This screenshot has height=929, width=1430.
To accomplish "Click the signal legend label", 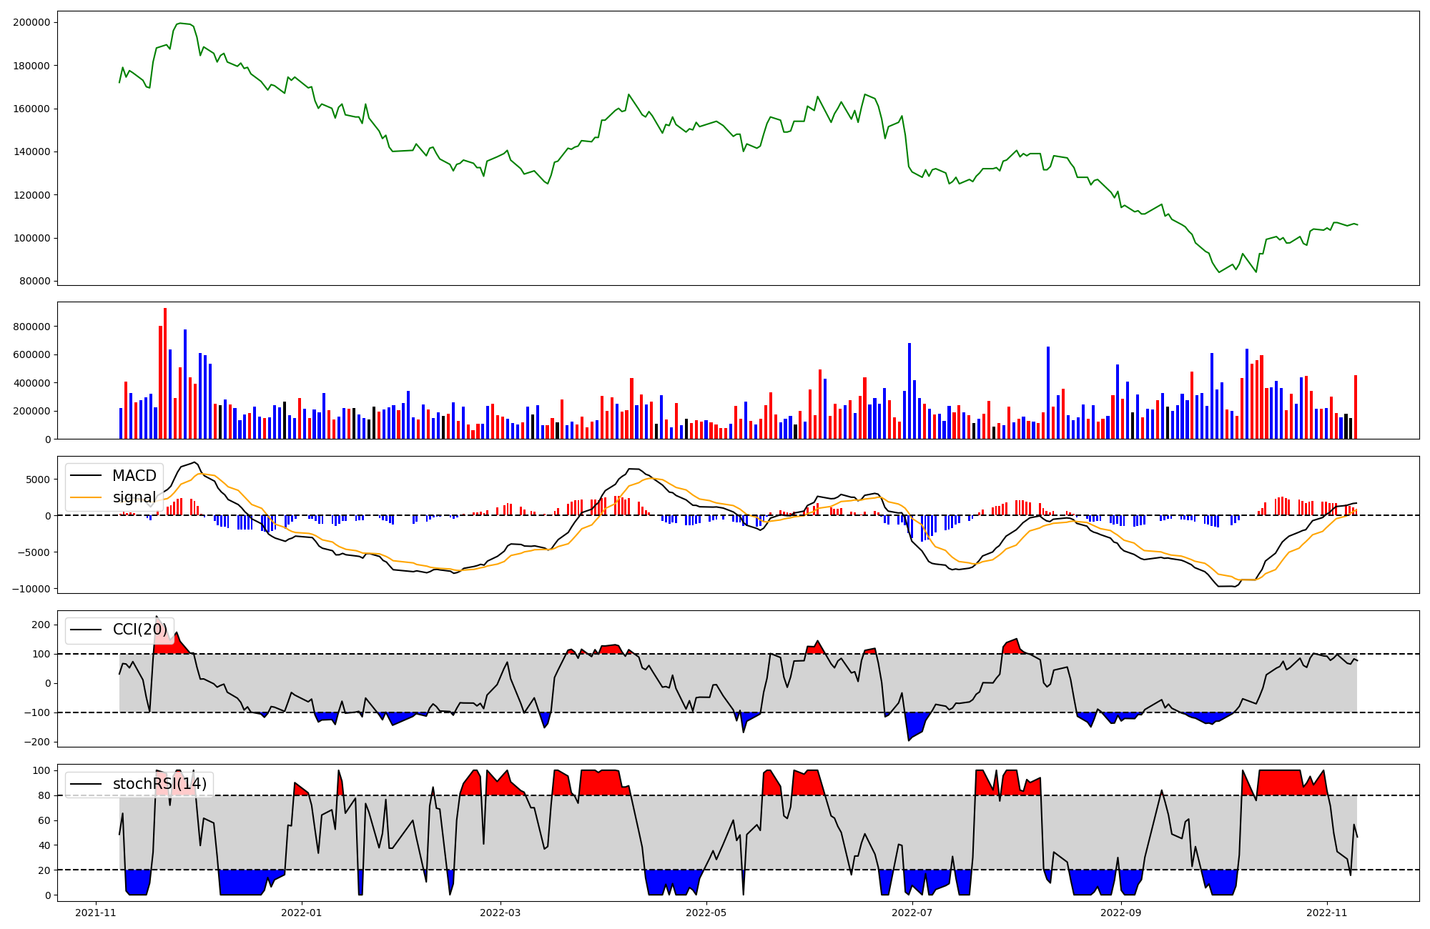I will [134, 497].
